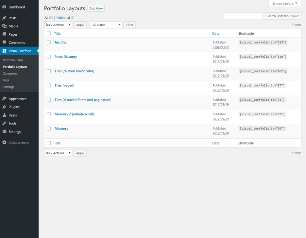Click the Collapse menu arrow icon
The height and width of the screenshot is (238, 306).
[x=4, y=142]
